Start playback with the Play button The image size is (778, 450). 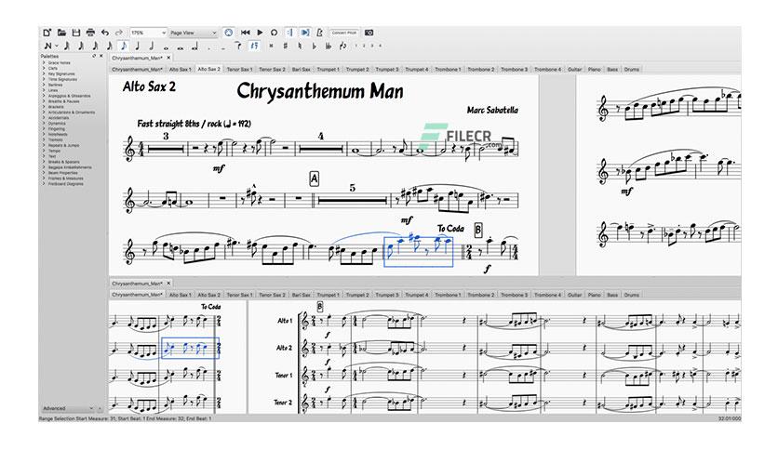click(260, 33)
